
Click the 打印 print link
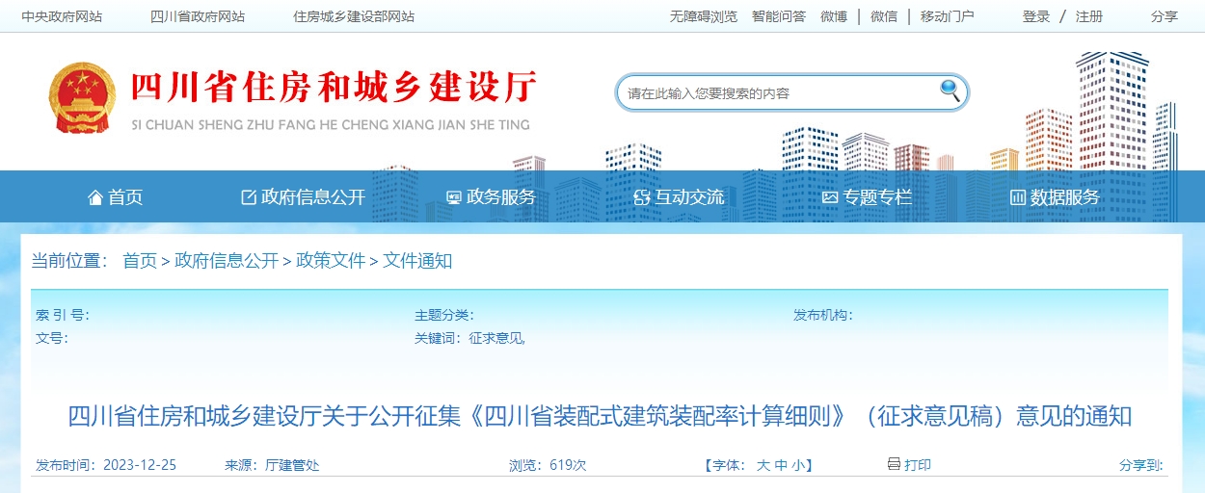coord(918,465)
